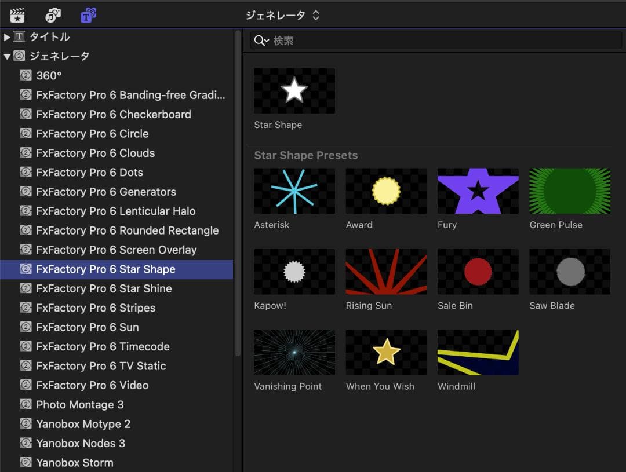Select FxFactory Pro 6 Star Shine category

[104, 288]
